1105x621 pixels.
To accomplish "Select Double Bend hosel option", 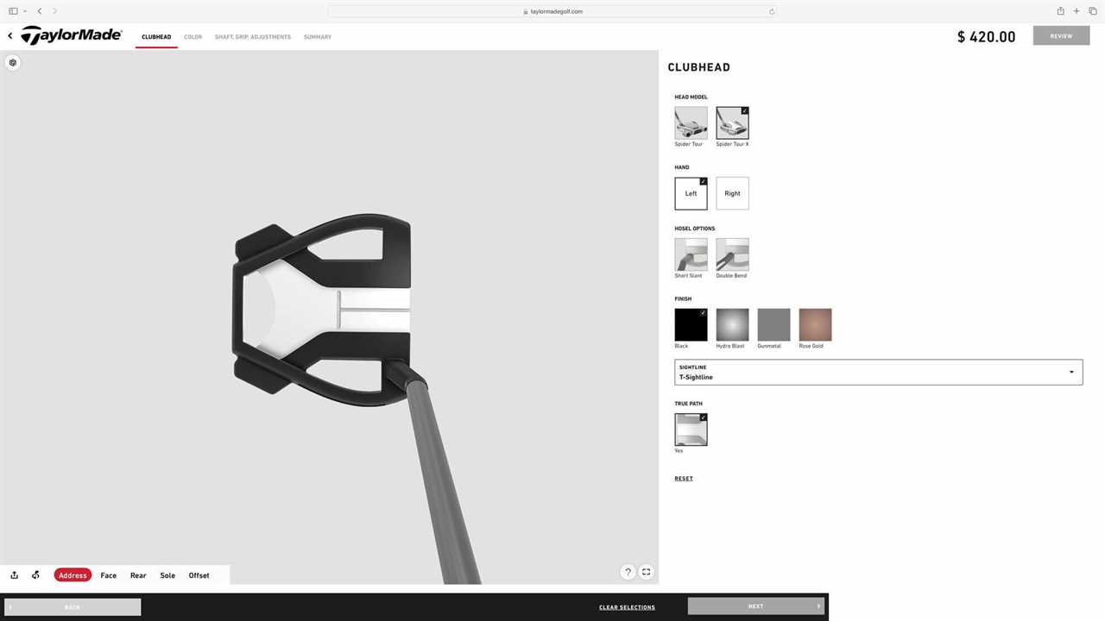I will pos(732,254).
